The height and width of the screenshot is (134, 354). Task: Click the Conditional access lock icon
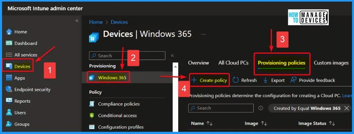[92, 115]
